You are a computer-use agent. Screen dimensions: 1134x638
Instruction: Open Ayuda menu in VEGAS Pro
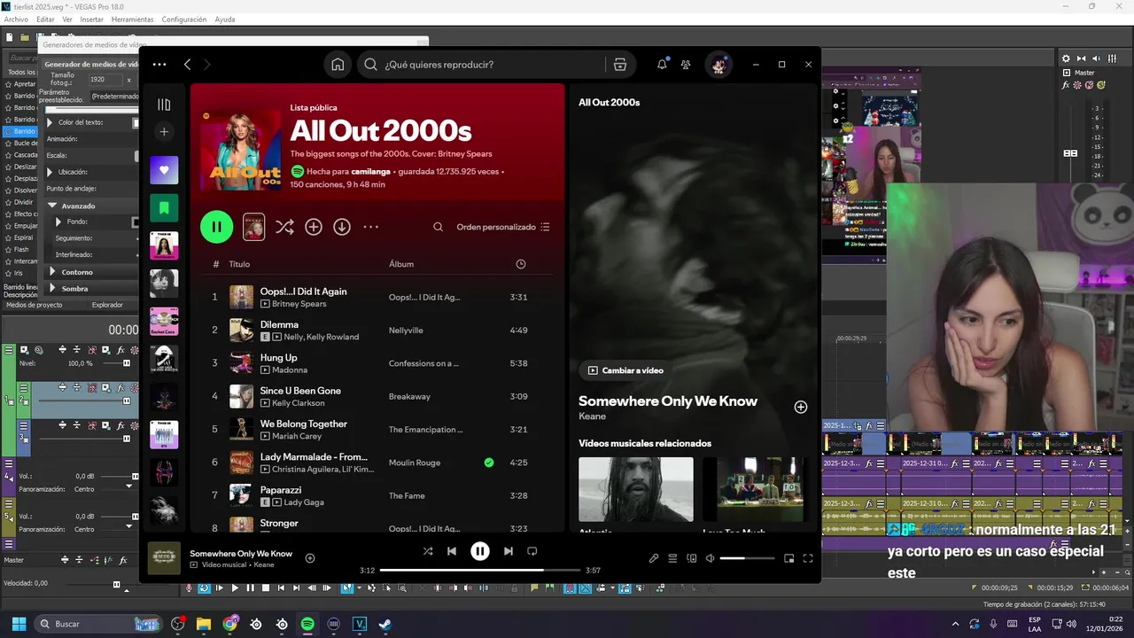click(225, 19)
